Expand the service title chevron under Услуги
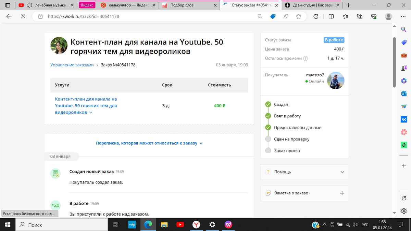This screenshot has width=411, height=231. tap(91, 113)
